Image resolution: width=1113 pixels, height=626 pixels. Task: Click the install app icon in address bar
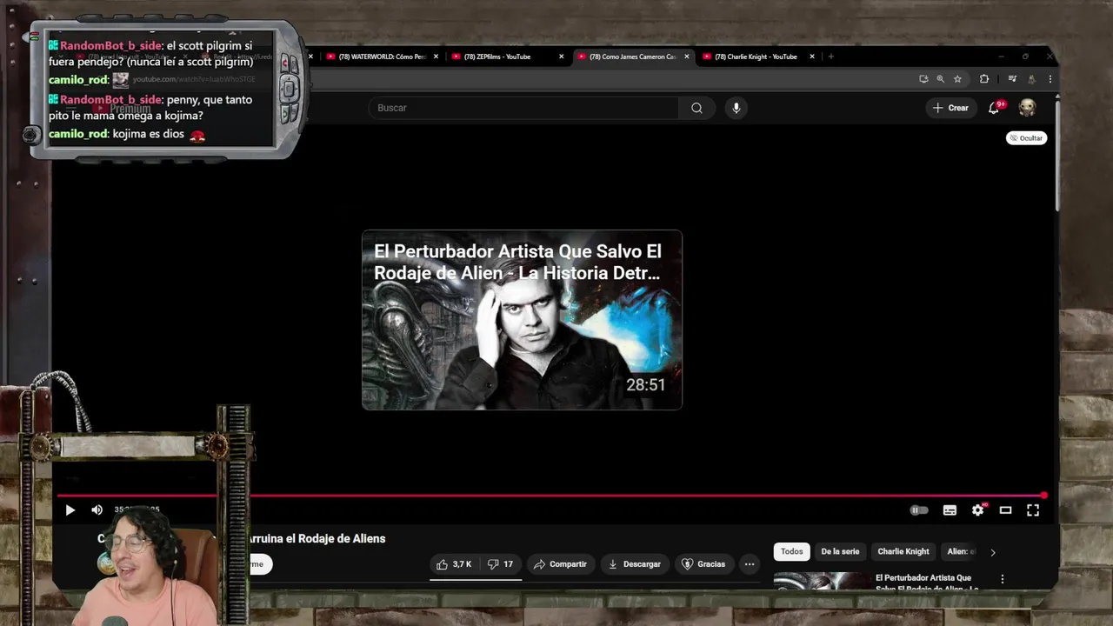coord(923,79)
